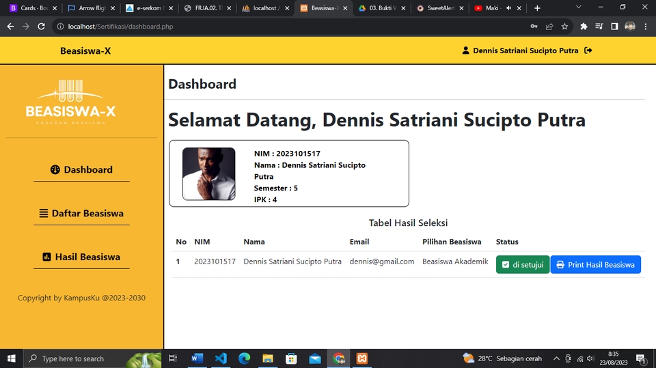This screenshot has width=656, height=368.
Task: Click the Tabel Hasil Seleksi caption
Action: [x=408, y=223]
